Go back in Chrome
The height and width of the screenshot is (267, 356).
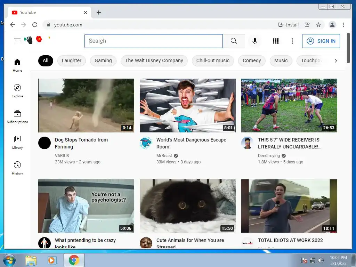(x=13, y=25)
